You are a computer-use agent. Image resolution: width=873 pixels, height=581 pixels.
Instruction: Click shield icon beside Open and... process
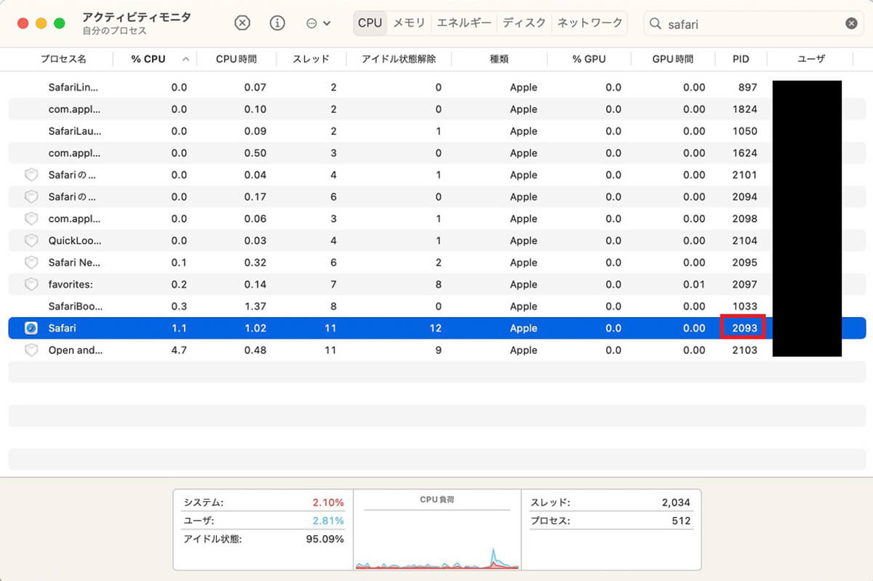31,350
